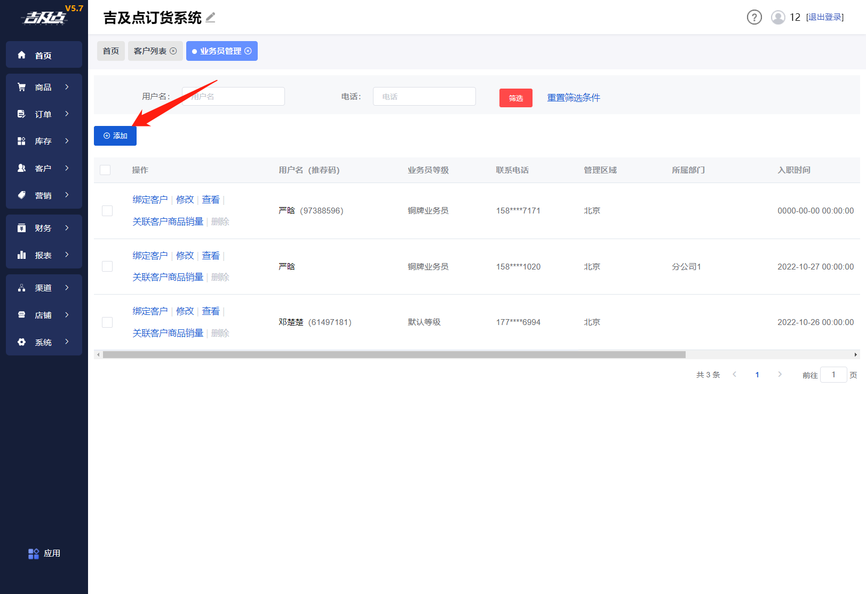Expand the 库存 menu chevron
Viewport: 866px width, 594px height.
(x=67, y=141)
